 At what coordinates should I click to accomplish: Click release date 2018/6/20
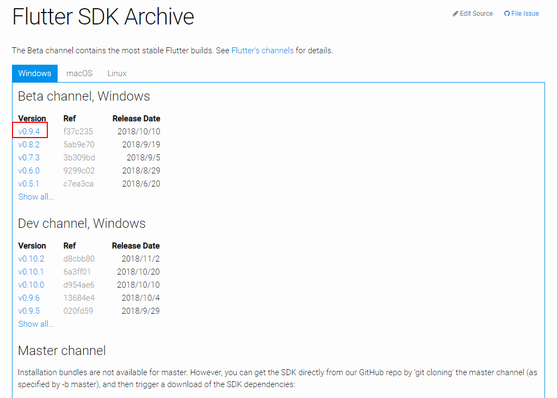(x=141, y=184)
